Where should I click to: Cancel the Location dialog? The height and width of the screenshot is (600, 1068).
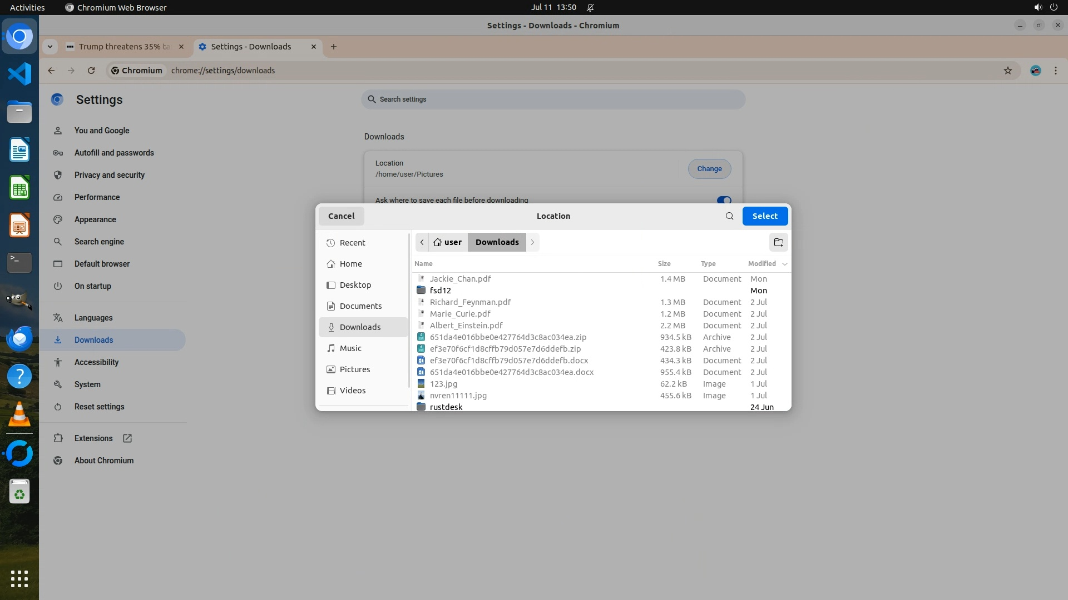(x=341, y=216)
